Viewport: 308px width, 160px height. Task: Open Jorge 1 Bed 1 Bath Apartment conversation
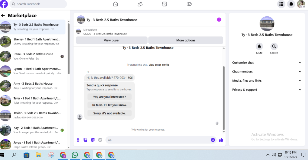tap(33, 144)
